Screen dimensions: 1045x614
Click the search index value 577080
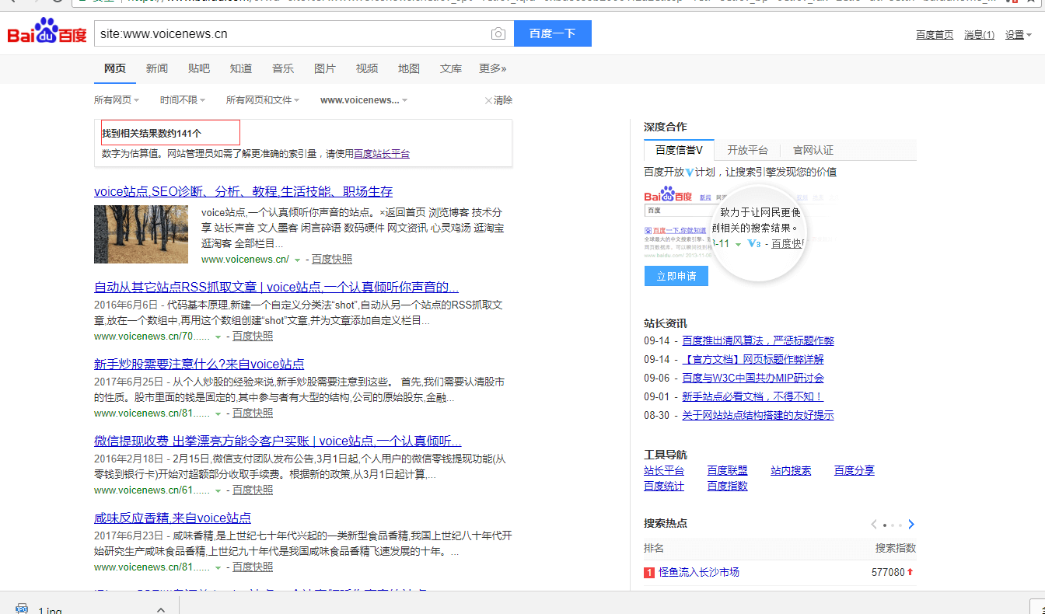pyautogui.click(x=888, y=572)
